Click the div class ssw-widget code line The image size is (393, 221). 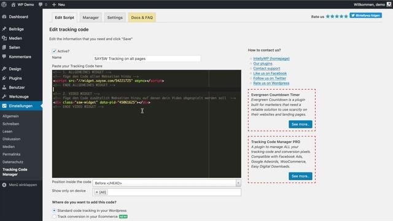101,103
